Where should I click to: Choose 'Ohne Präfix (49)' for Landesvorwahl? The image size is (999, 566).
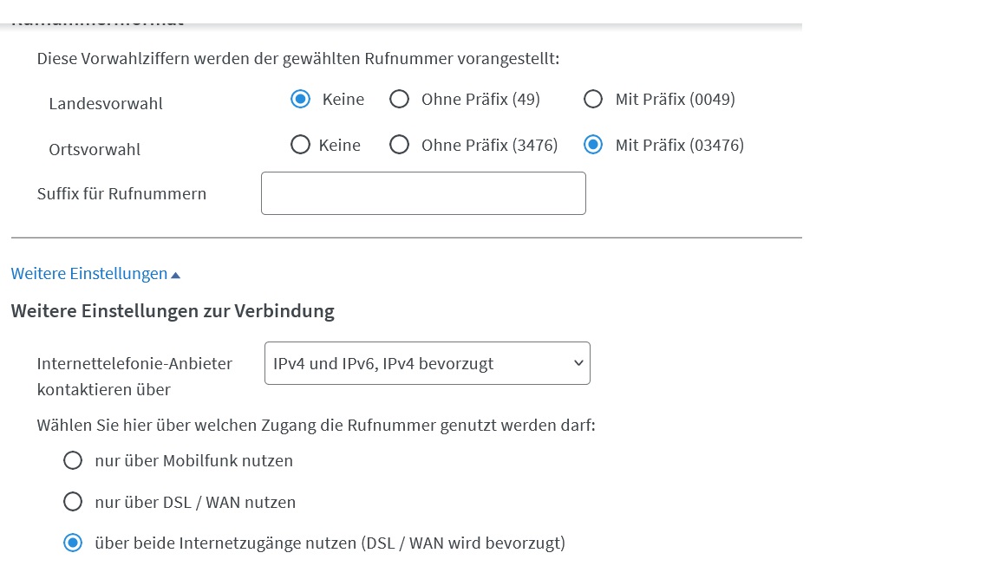(x=399, y=99)
